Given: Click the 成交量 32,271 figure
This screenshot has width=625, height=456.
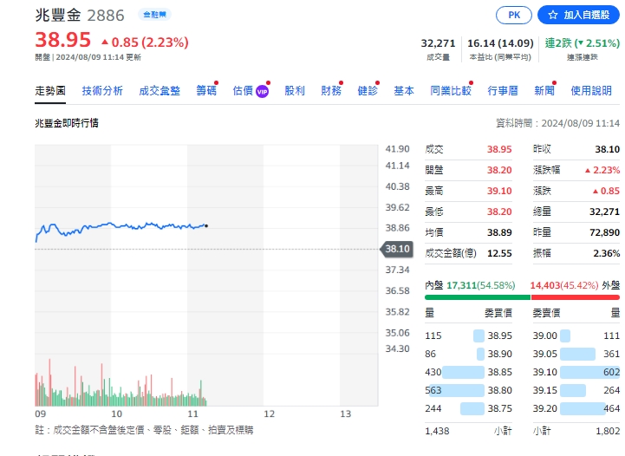Looking at the screenshot, I should [x=438, y=43].
